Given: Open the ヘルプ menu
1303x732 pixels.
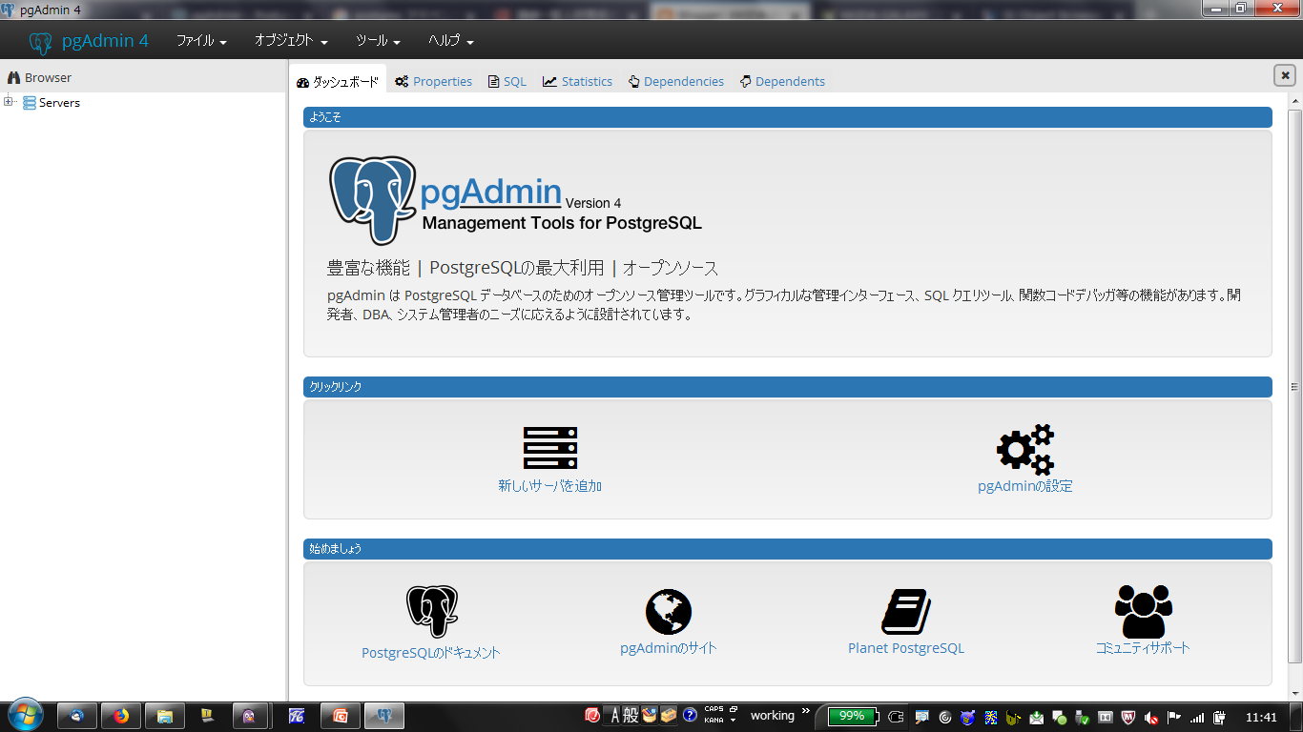Looking at the screenshot, I should click(451, 41).
